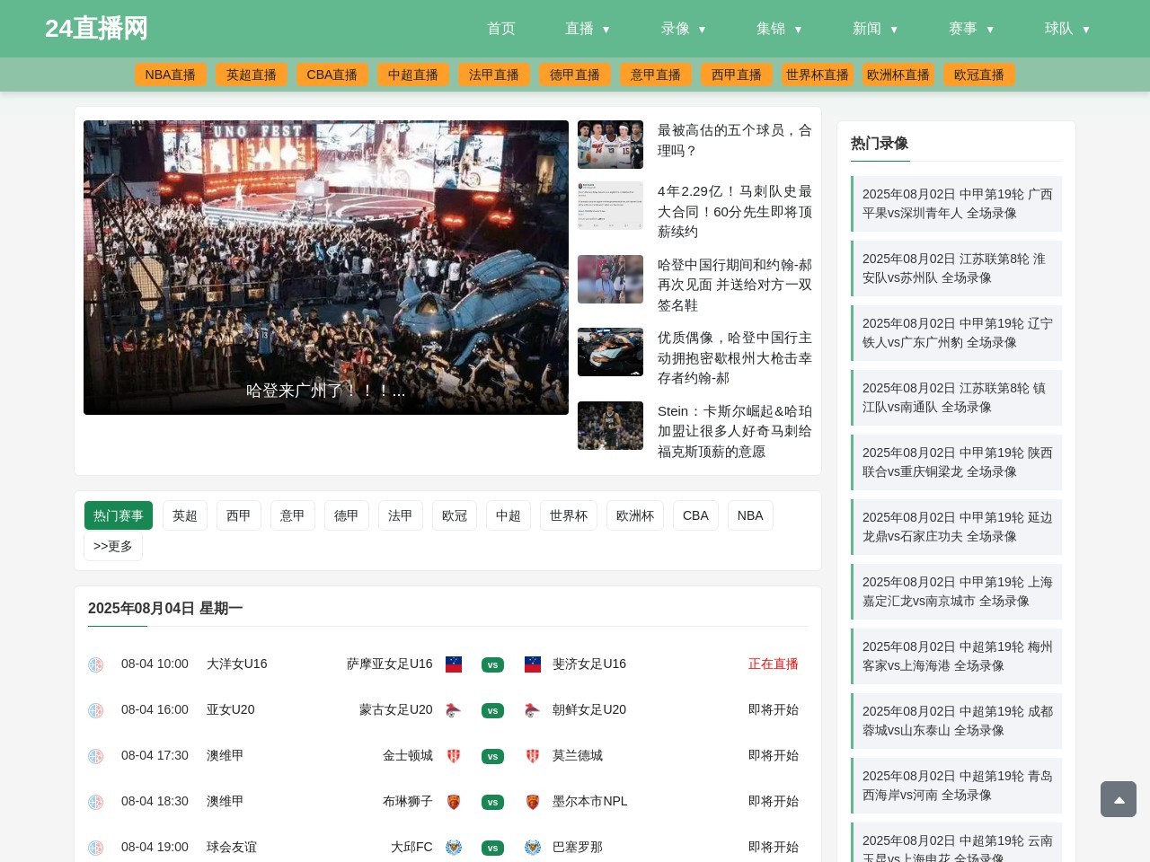Click the sport icon beside the 球会友谊 match
Viewport: 1150px width, 862px height.
point(96,847)
